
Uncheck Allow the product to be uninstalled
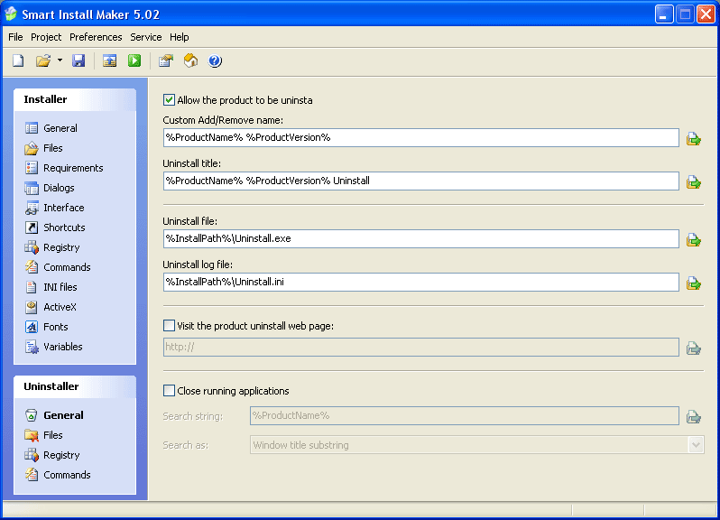coord(169,100)
